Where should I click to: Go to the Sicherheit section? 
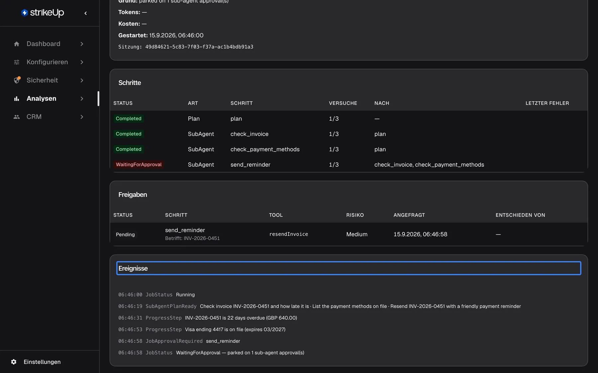coord(49,80)
